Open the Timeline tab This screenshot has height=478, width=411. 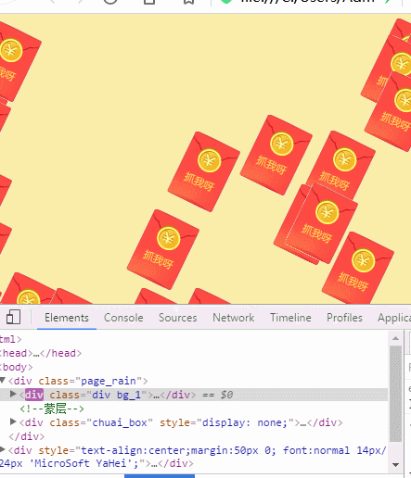pos(290,318)
